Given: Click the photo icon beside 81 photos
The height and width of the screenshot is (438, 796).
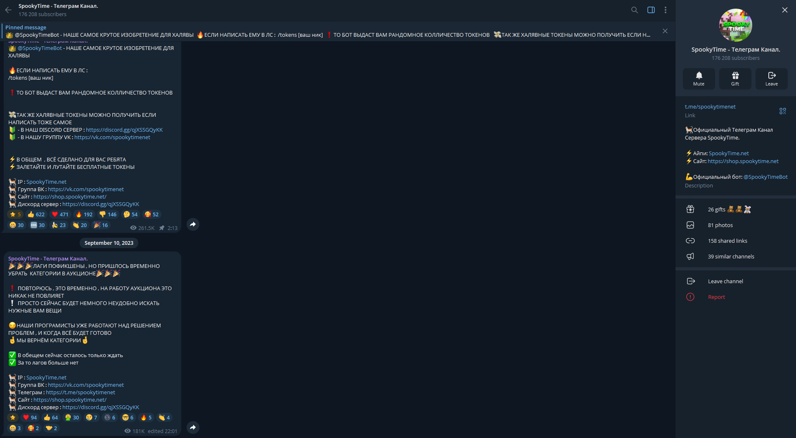Looking at the screenshot, I should (690, 225).
